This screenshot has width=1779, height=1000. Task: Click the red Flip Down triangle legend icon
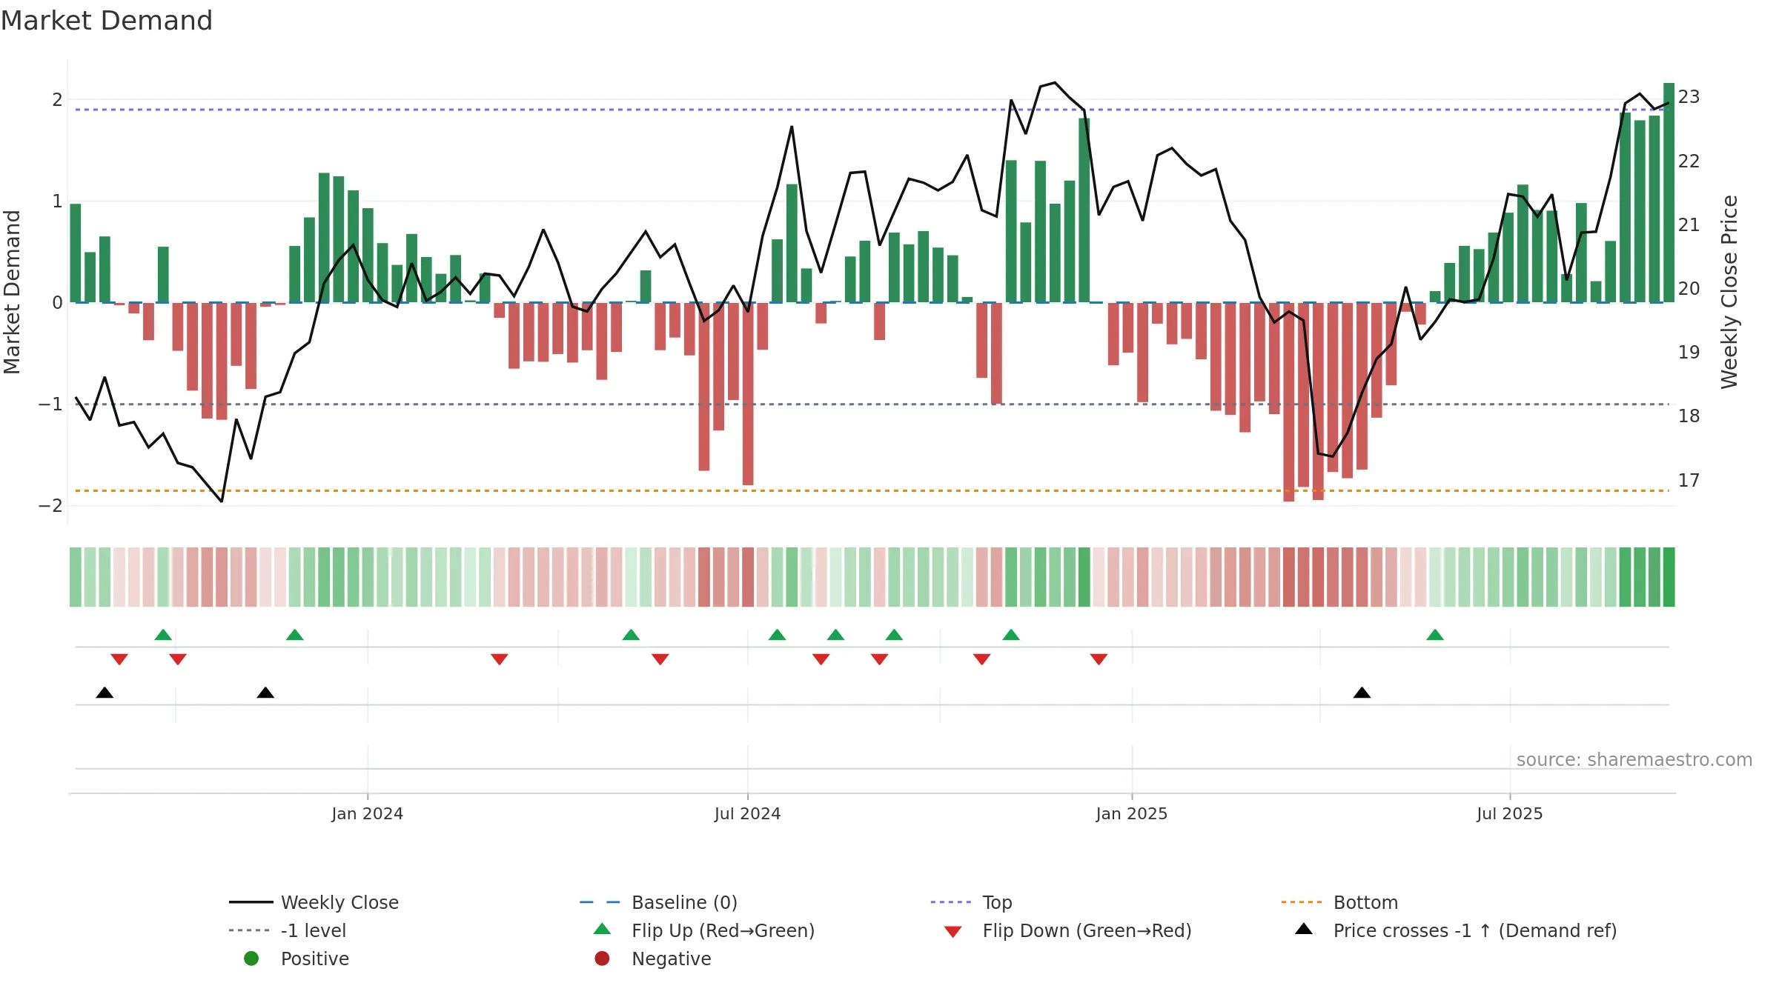[x=953, y=932]
